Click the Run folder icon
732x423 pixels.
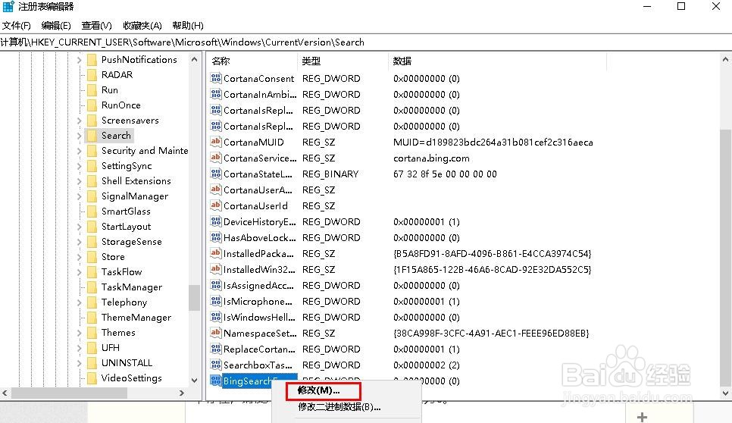pos(92,89)
